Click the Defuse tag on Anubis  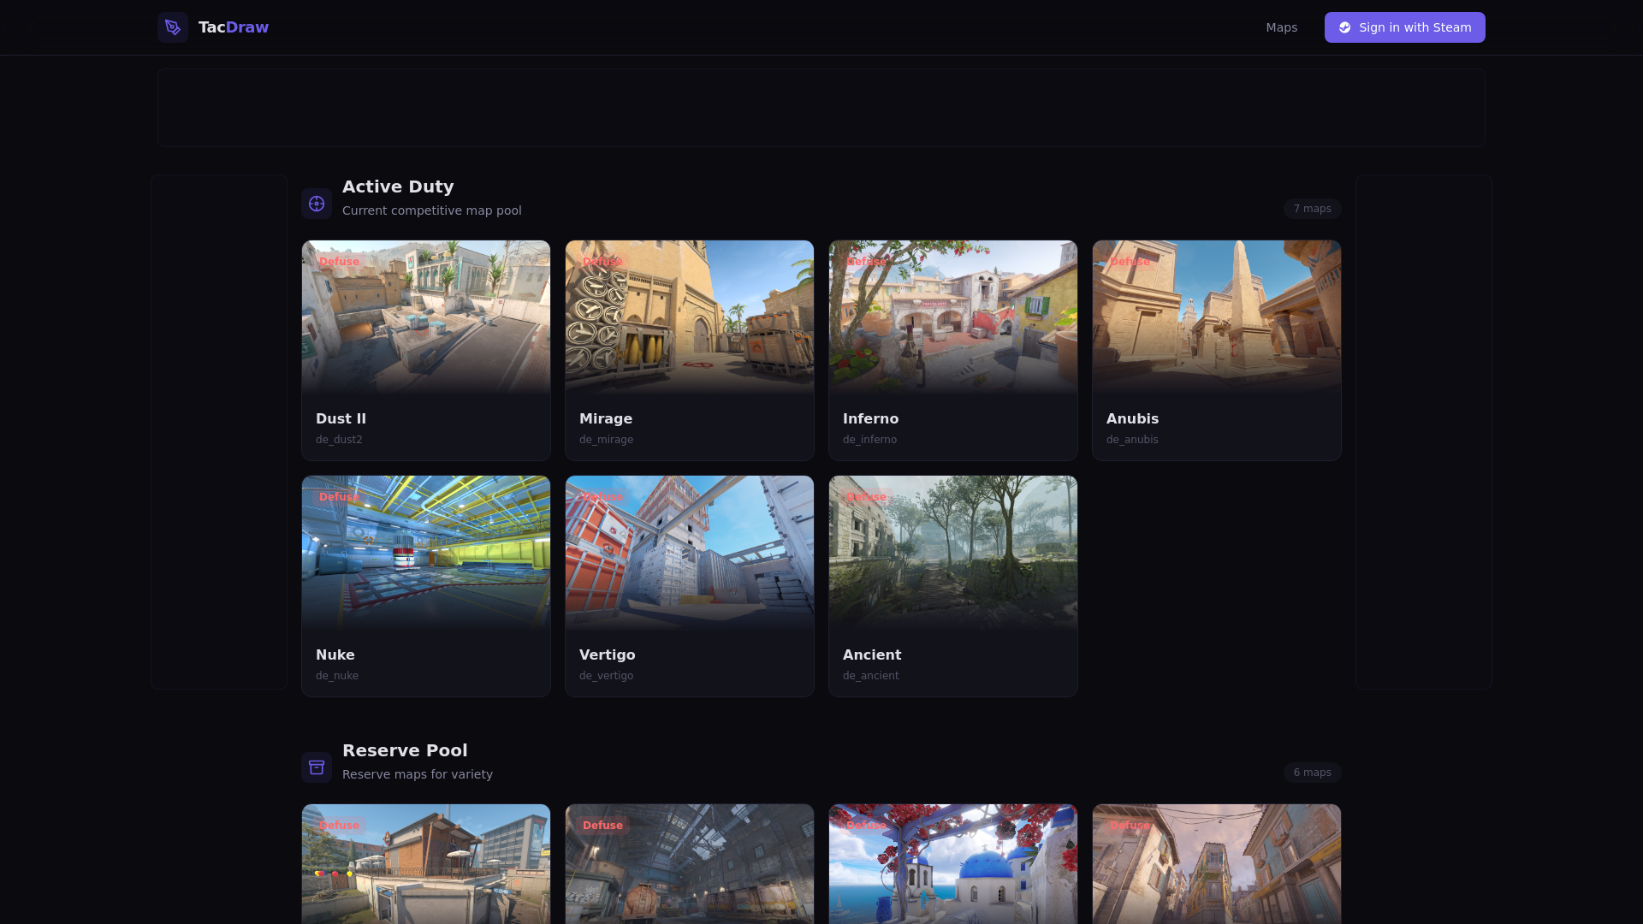1130,262
